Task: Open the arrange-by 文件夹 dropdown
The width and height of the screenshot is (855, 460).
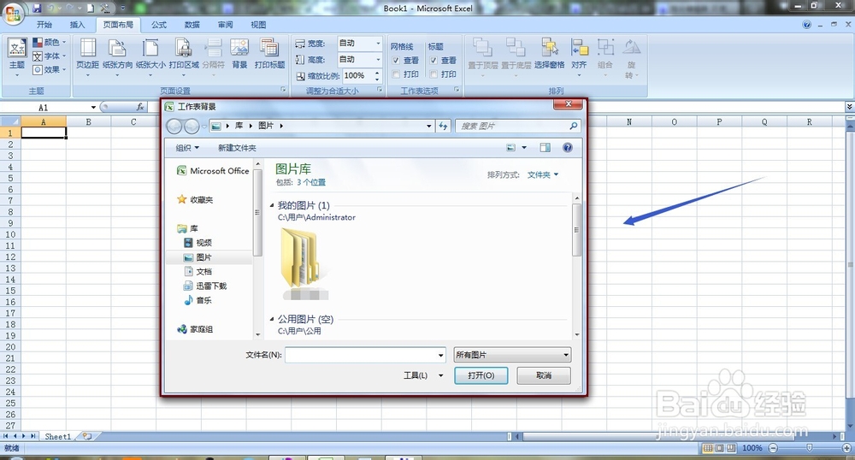Action: (543, 175)
